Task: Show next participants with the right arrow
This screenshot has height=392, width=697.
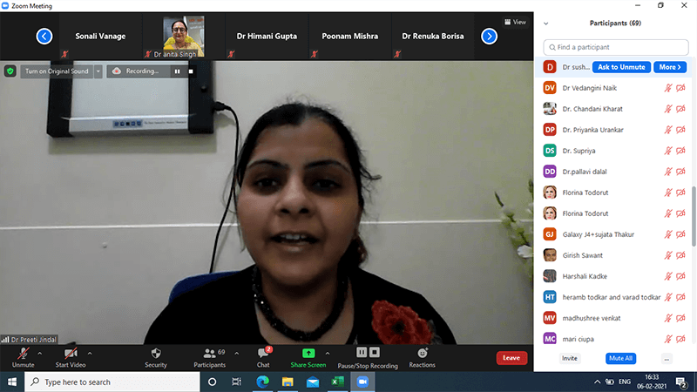Action: tap(490, 37)
